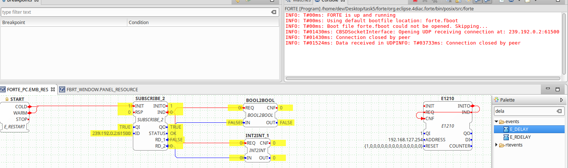The height and width of the screenshot is (168, 568).
Task: Click the Palette search field containing 'dela'
Action: 525,111
